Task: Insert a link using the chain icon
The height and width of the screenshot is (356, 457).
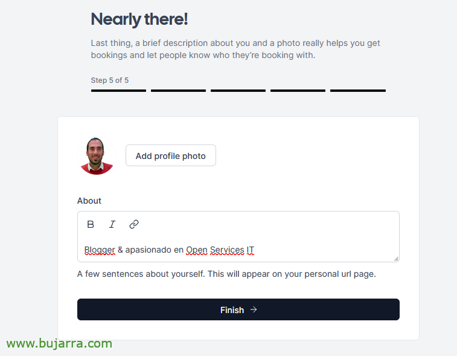Action: pyautogui.click(x=134, y=224)
